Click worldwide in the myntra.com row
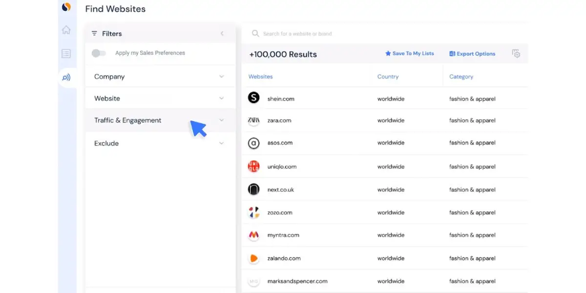586x293 pixels. (391, 235)
